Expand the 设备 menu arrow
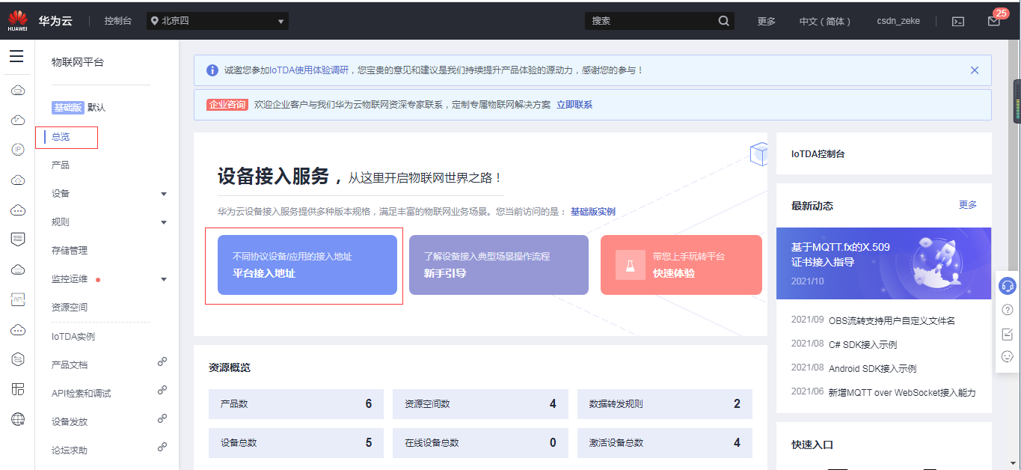The height and width of the screenshot is (470, 1021). [164, 194]
